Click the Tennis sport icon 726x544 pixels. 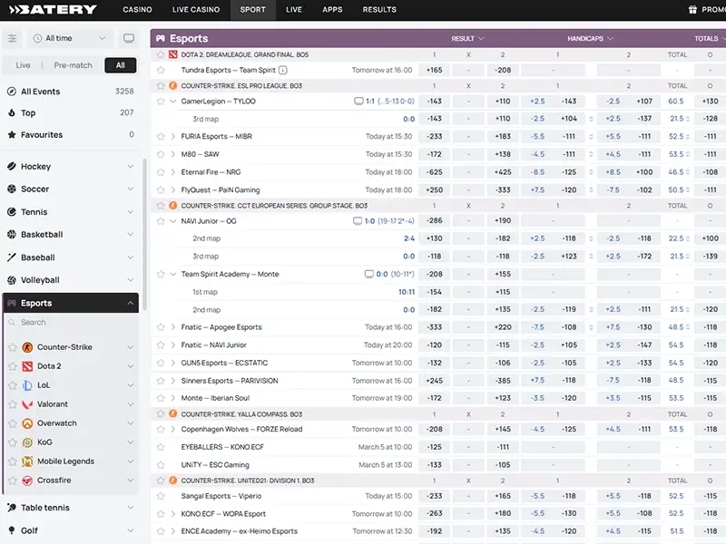tap(12, 212)
